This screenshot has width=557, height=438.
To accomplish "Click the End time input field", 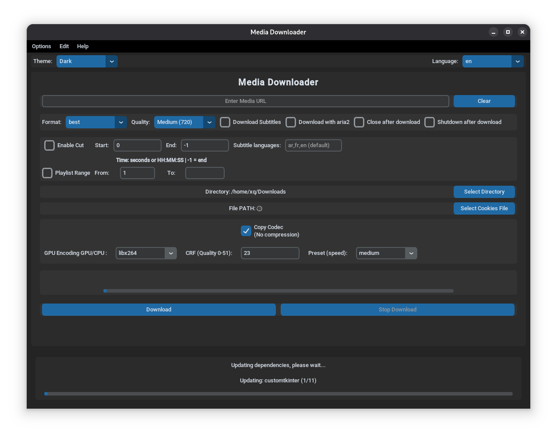I will click(x=205, y=145).
